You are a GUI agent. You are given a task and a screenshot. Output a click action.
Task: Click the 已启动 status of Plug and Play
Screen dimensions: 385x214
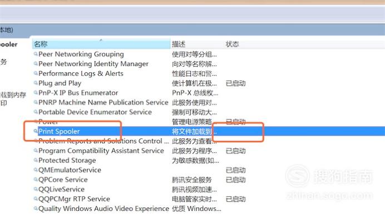point(235,83)
